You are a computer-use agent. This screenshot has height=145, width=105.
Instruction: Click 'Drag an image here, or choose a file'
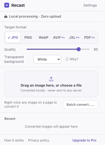pyautogui.click(x=51, y=85)
